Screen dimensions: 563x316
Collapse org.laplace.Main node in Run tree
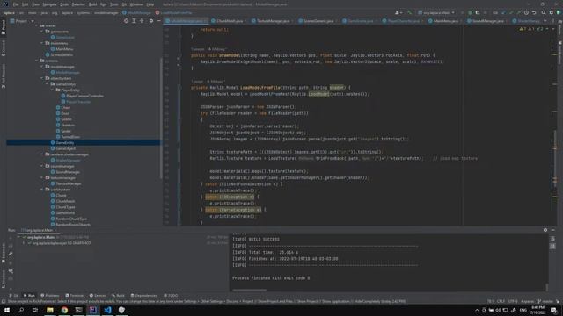(x=18, y=237)
